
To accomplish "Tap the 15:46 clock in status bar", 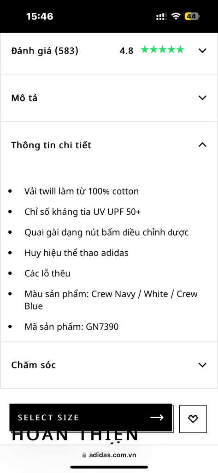I will pyautogui.click(x=40, y=16).
